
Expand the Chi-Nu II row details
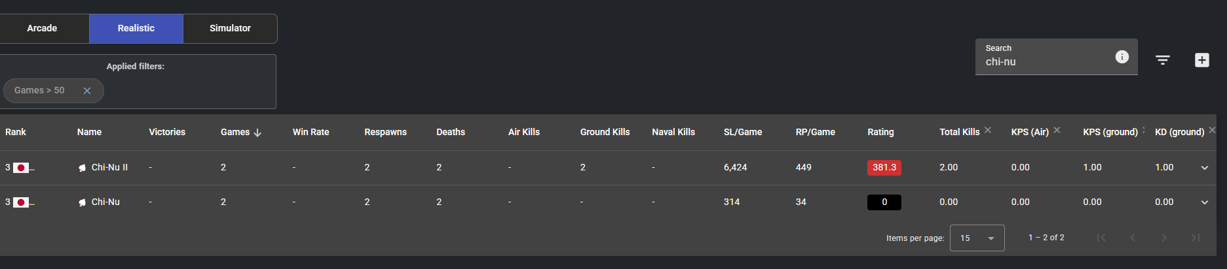click(x=1204, y=168)
